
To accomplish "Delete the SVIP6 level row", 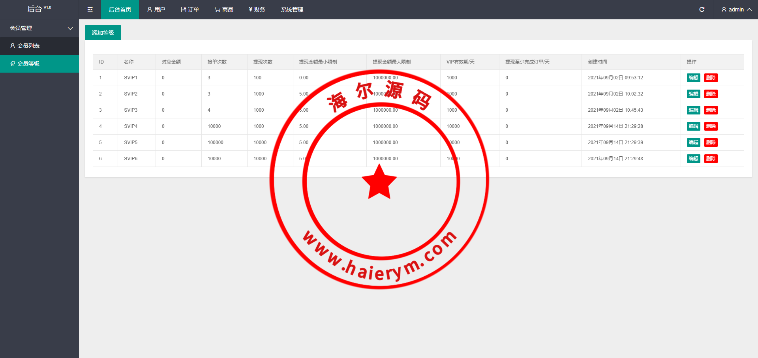I will [x=711, y=159].
